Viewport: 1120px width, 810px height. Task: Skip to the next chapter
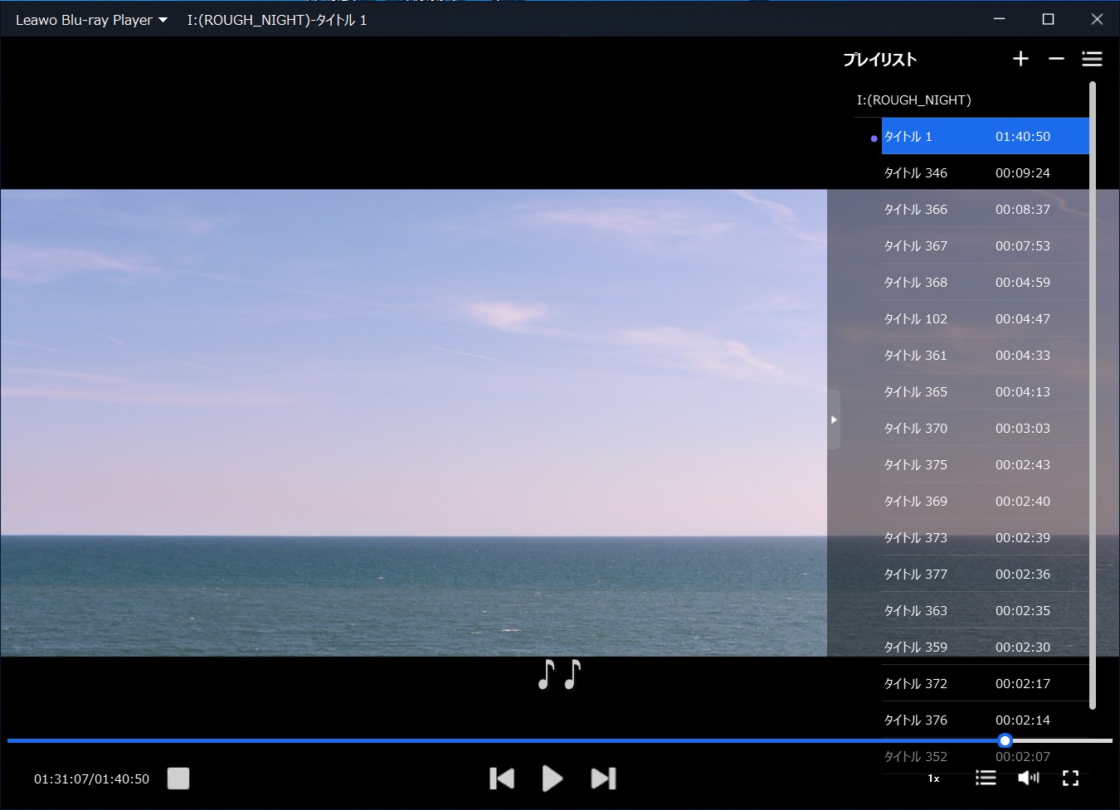tap(603, 778)
